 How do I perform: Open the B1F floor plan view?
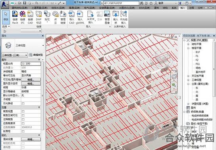click(x=198, y=52)
